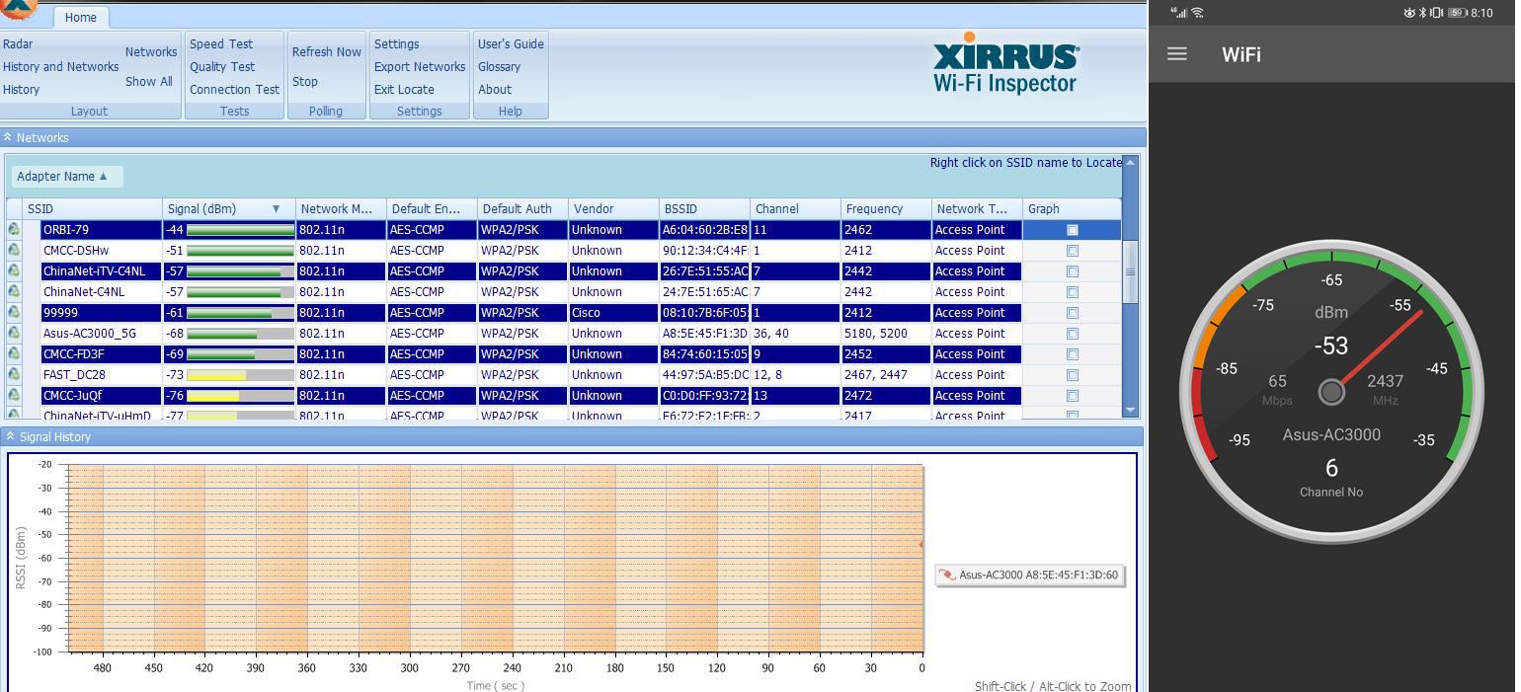The image size is (1521, 692).
Task: Click the signal strength bar for CMCC-DSHw
Action: (x=240, y=251)
